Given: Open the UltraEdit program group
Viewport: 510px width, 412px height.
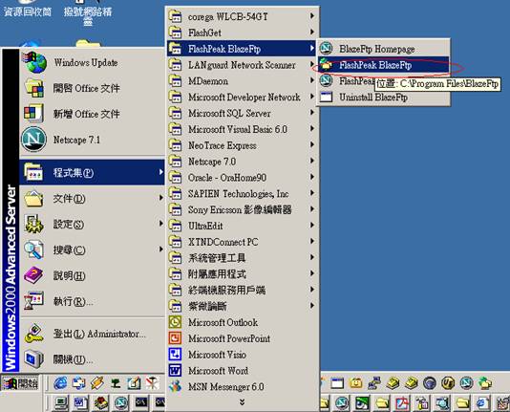Looking at the screenshot, I should point(242,226).
